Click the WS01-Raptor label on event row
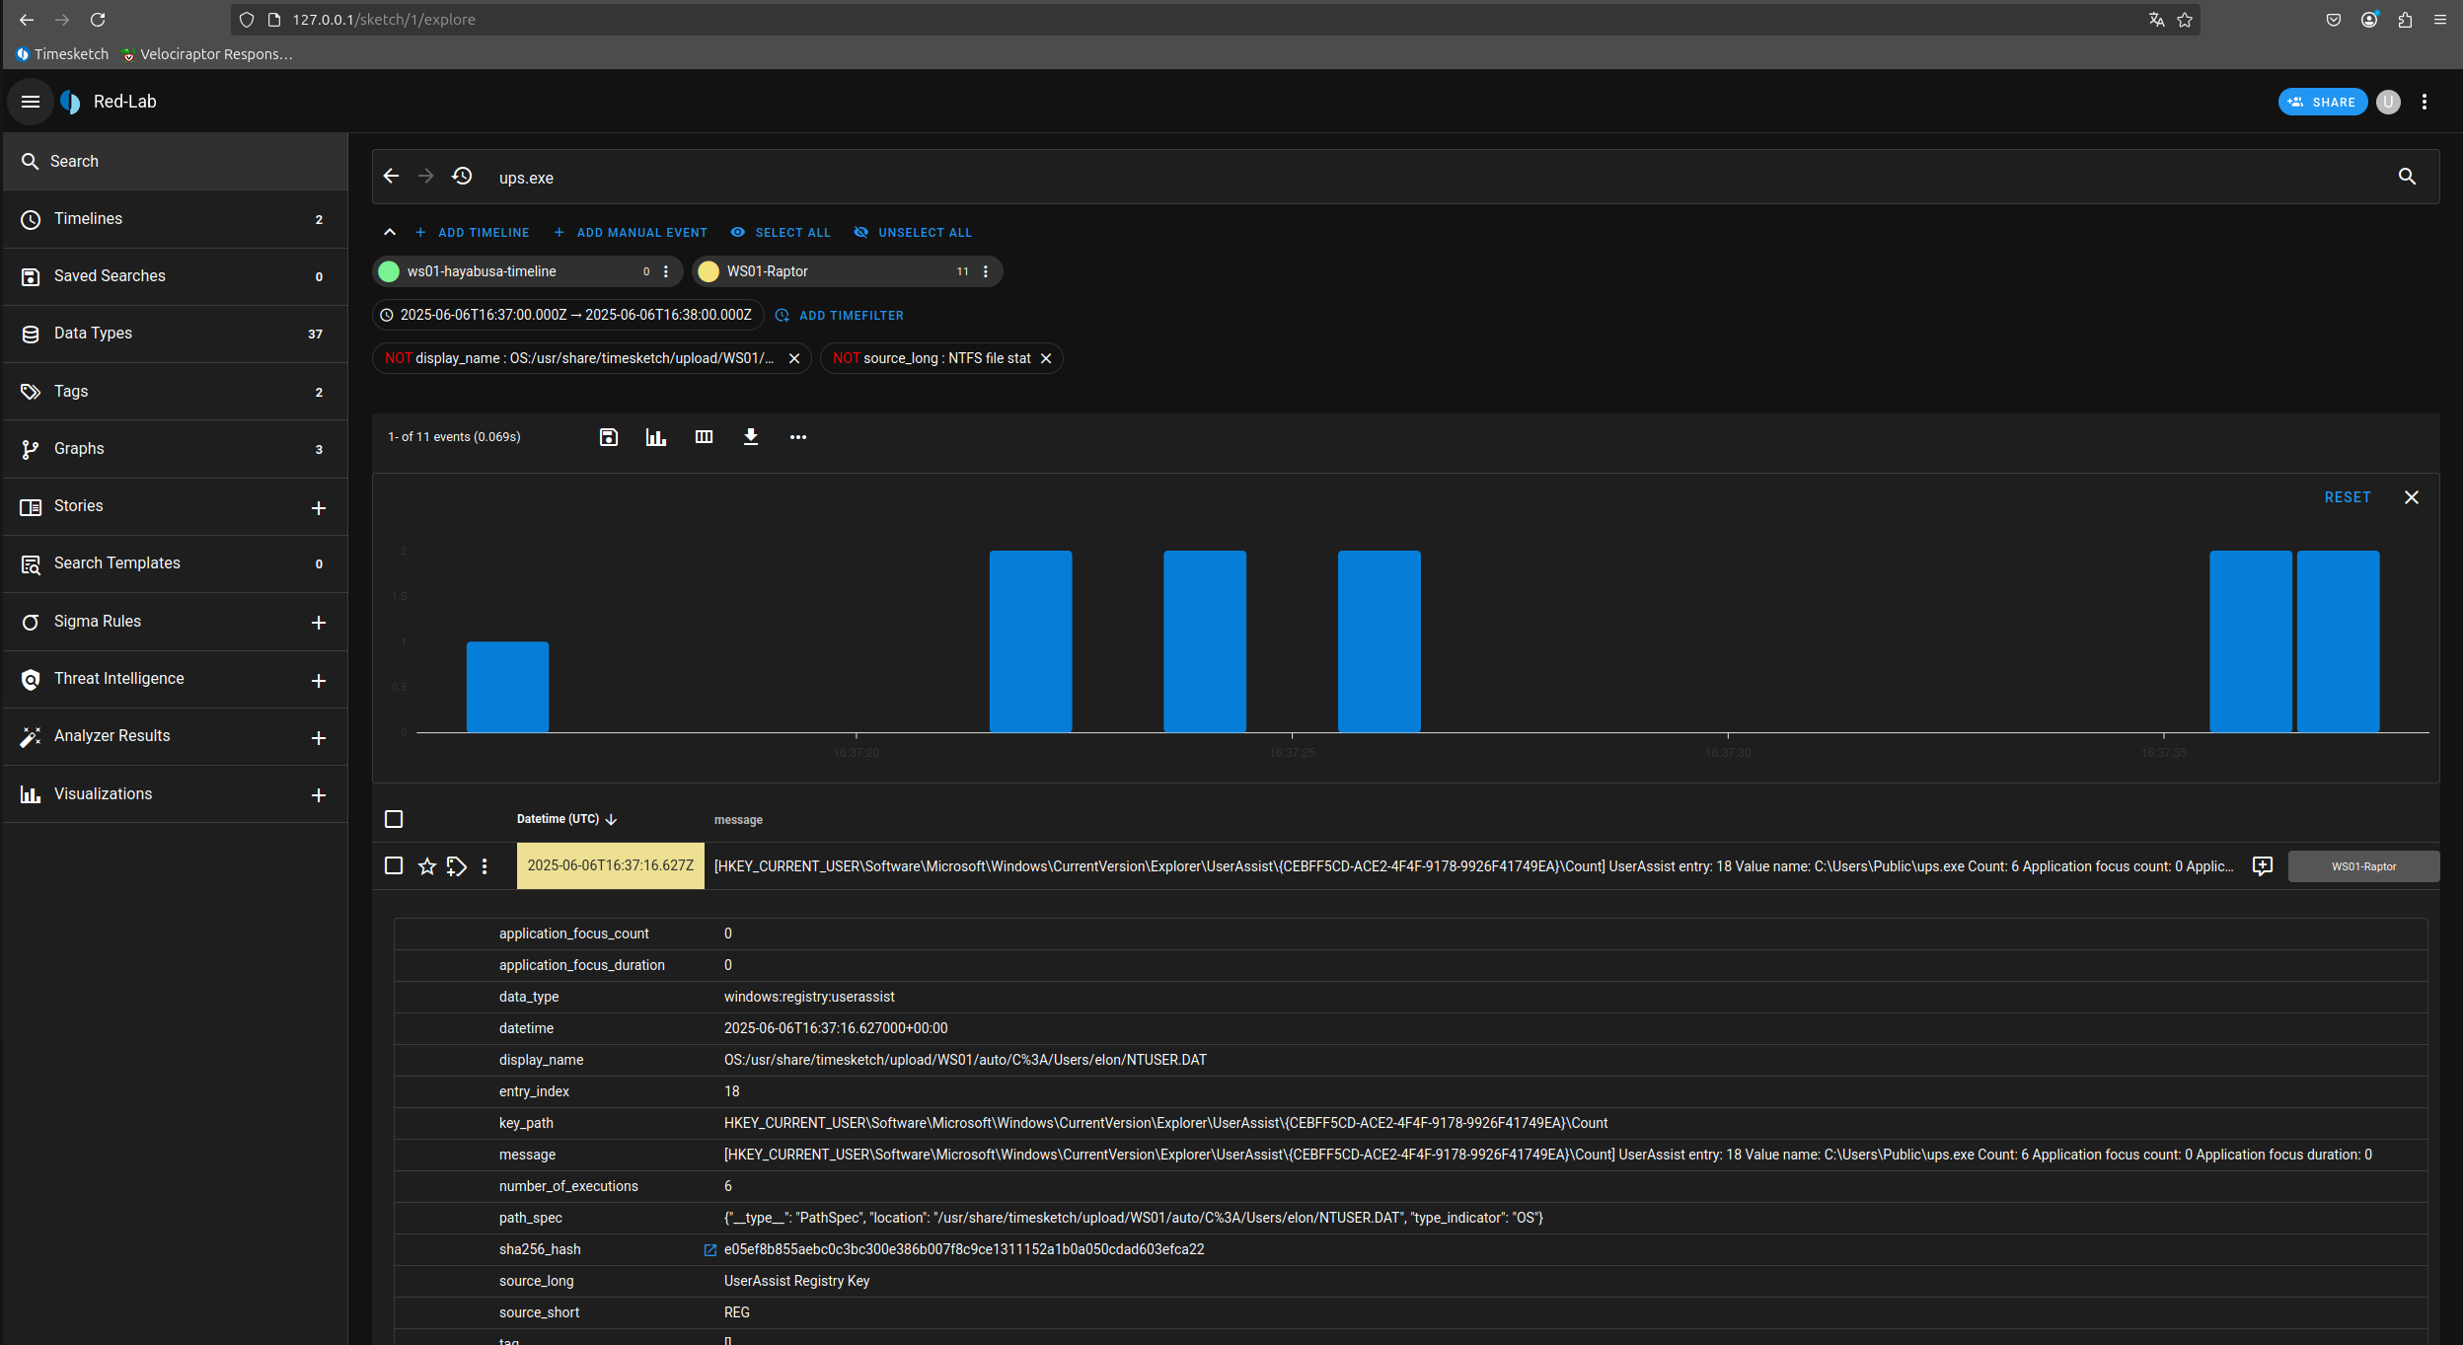 pyautogui.click(x=2364, y=866)
